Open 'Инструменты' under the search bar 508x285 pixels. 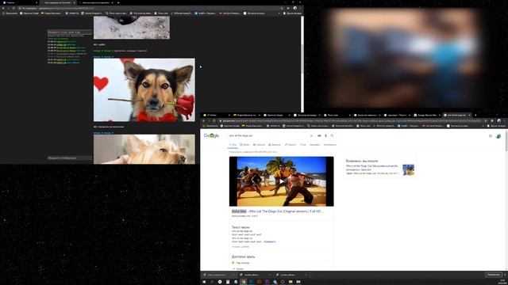click(x=330, y=145)
